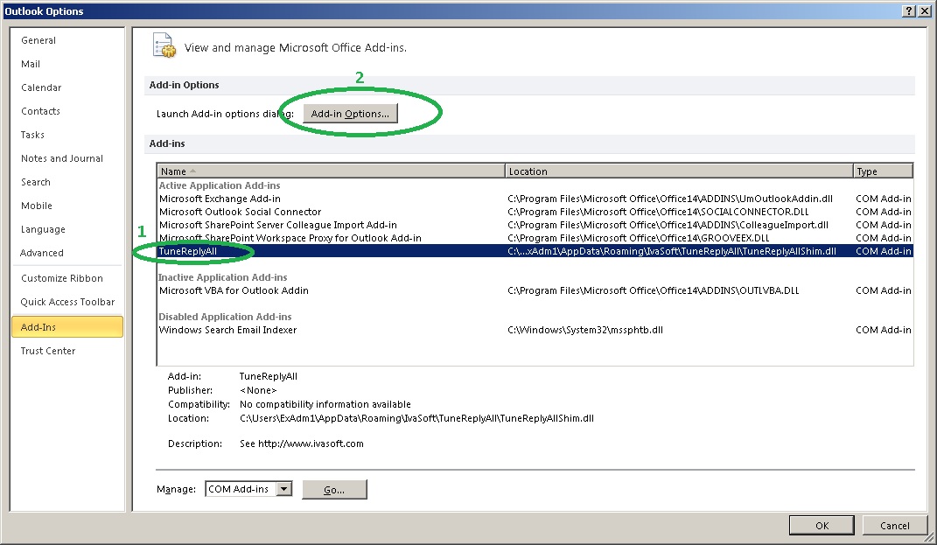Click the mssphtb.dll location path
The height and width of the screenshot is (545, 937).
click(585, 330)
